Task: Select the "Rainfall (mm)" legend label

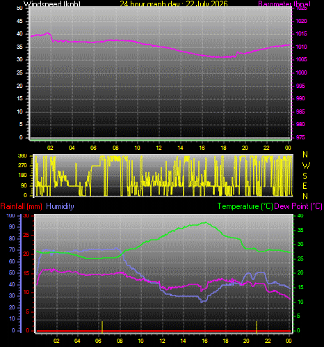Action: 22,206
